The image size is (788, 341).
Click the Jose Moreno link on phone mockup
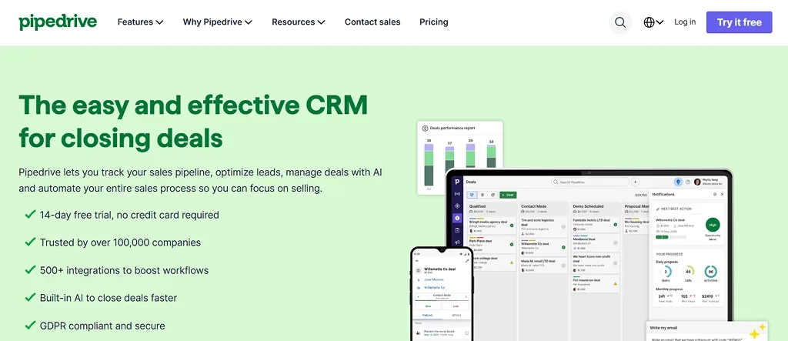click(x=434, y=279)
